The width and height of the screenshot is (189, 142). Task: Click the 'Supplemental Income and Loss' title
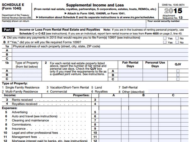click(95, 5)
